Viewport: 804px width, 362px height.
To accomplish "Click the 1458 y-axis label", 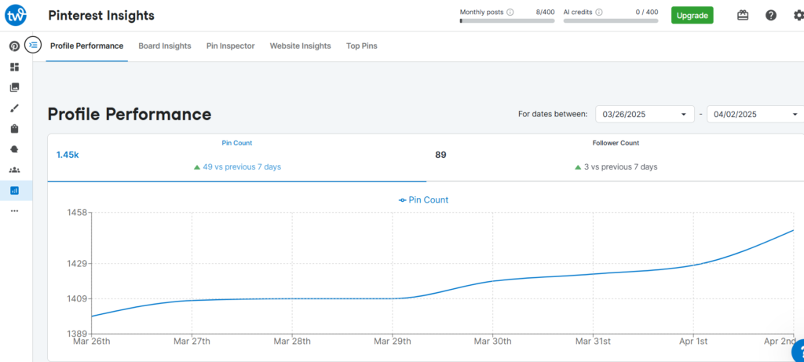I will coord(77,212).
